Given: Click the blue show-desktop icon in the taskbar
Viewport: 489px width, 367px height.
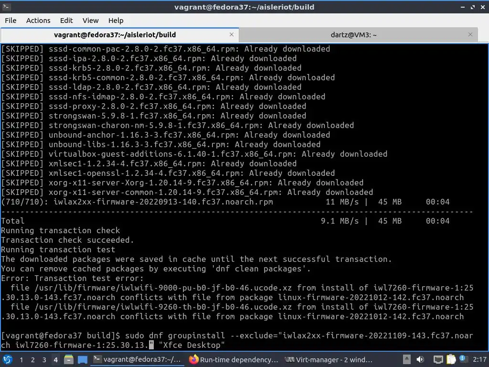Looking at the screenshot, I should pos(82,359).
